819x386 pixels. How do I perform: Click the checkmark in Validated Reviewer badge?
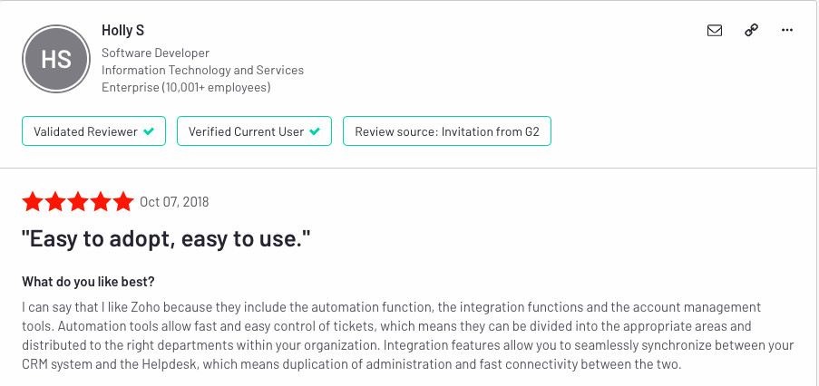pyautogui.click(x=149, y=131)
